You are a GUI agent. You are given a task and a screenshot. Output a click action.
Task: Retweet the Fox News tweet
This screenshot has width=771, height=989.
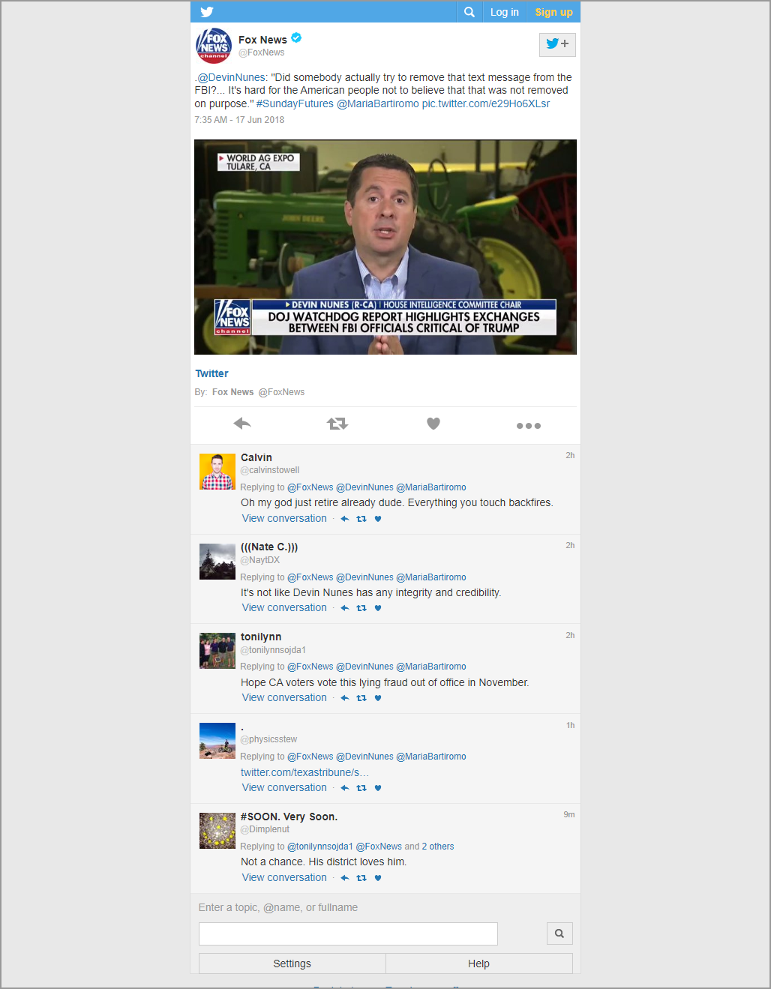coord(337,424)
